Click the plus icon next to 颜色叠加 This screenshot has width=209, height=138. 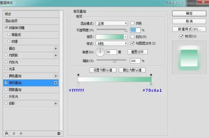56,76
